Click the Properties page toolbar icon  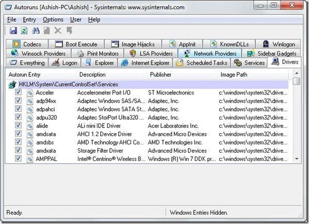(47, 30)
